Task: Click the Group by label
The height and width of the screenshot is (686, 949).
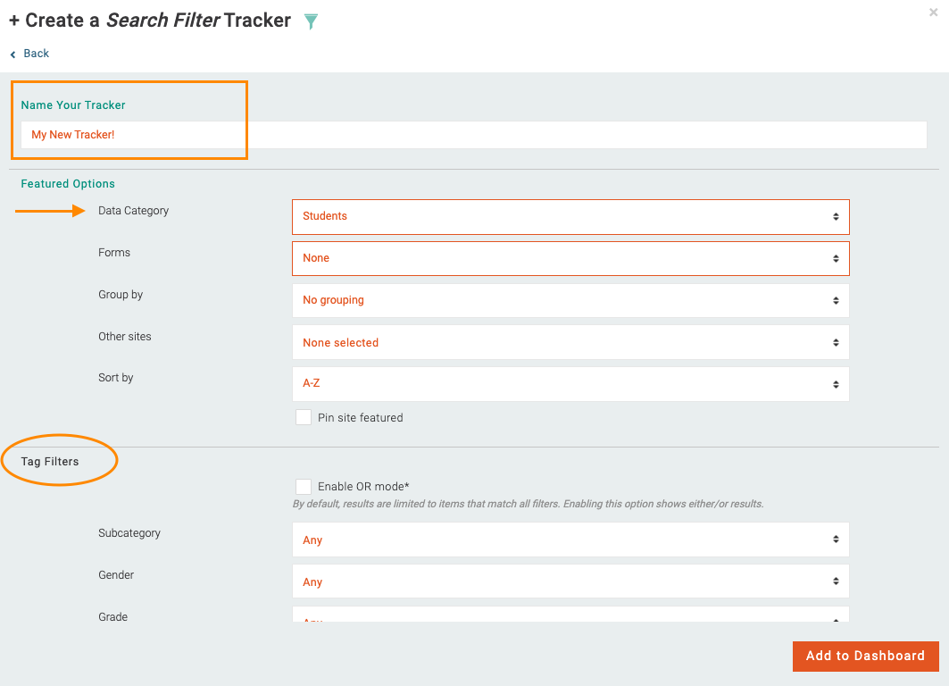Action: click(x=121, y=295)
